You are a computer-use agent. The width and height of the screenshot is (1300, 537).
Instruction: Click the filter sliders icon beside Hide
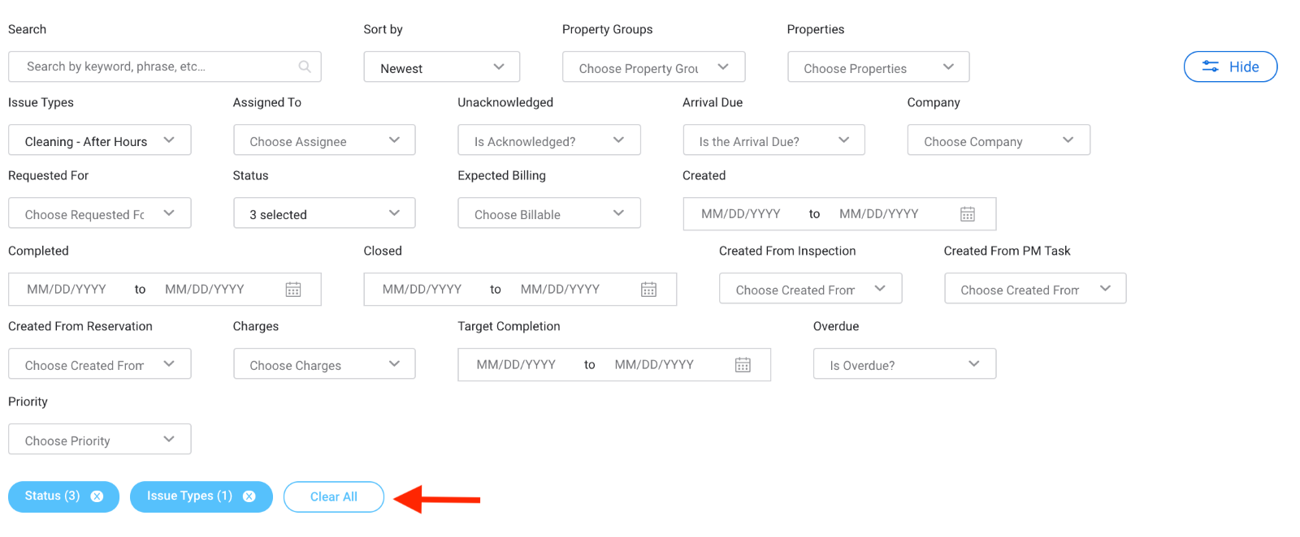coord(1211,67)
